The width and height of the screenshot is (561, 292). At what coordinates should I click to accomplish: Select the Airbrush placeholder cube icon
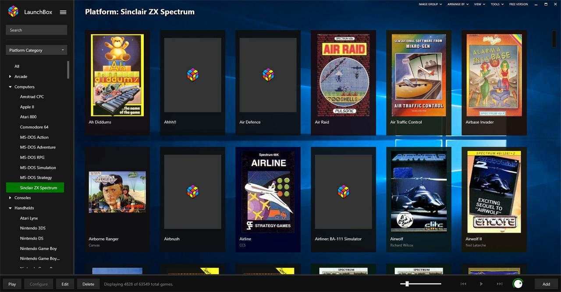192,191
